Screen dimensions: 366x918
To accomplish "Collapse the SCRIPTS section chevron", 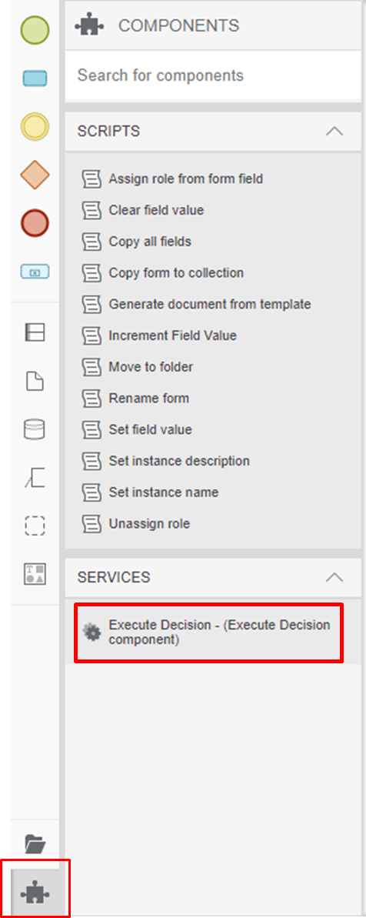I will click(x=334, y=131).
